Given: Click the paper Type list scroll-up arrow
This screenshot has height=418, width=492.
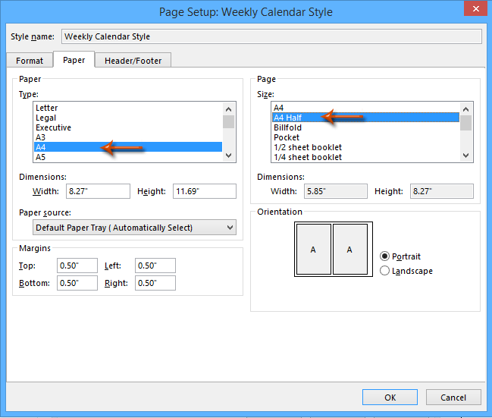Looking at the screenshot, I should (228, 109).
